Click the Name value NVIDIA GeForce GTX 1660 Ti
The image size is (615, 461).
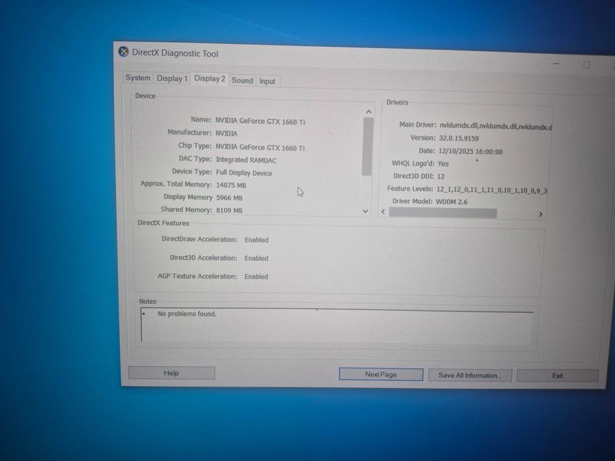tap(260, 122)
